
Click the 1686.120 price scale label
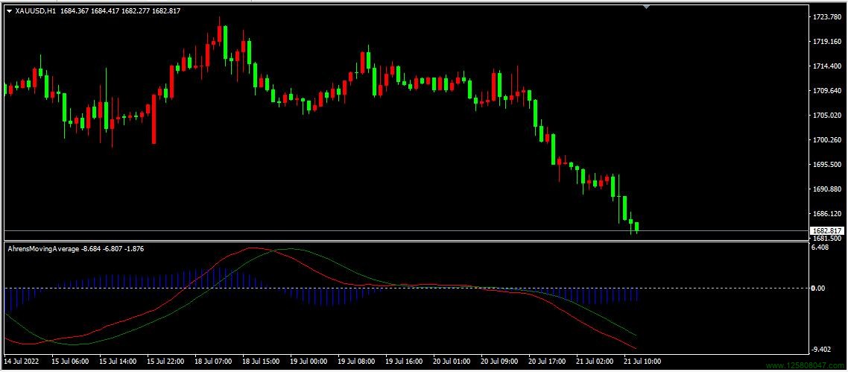(x=827, y=213)
